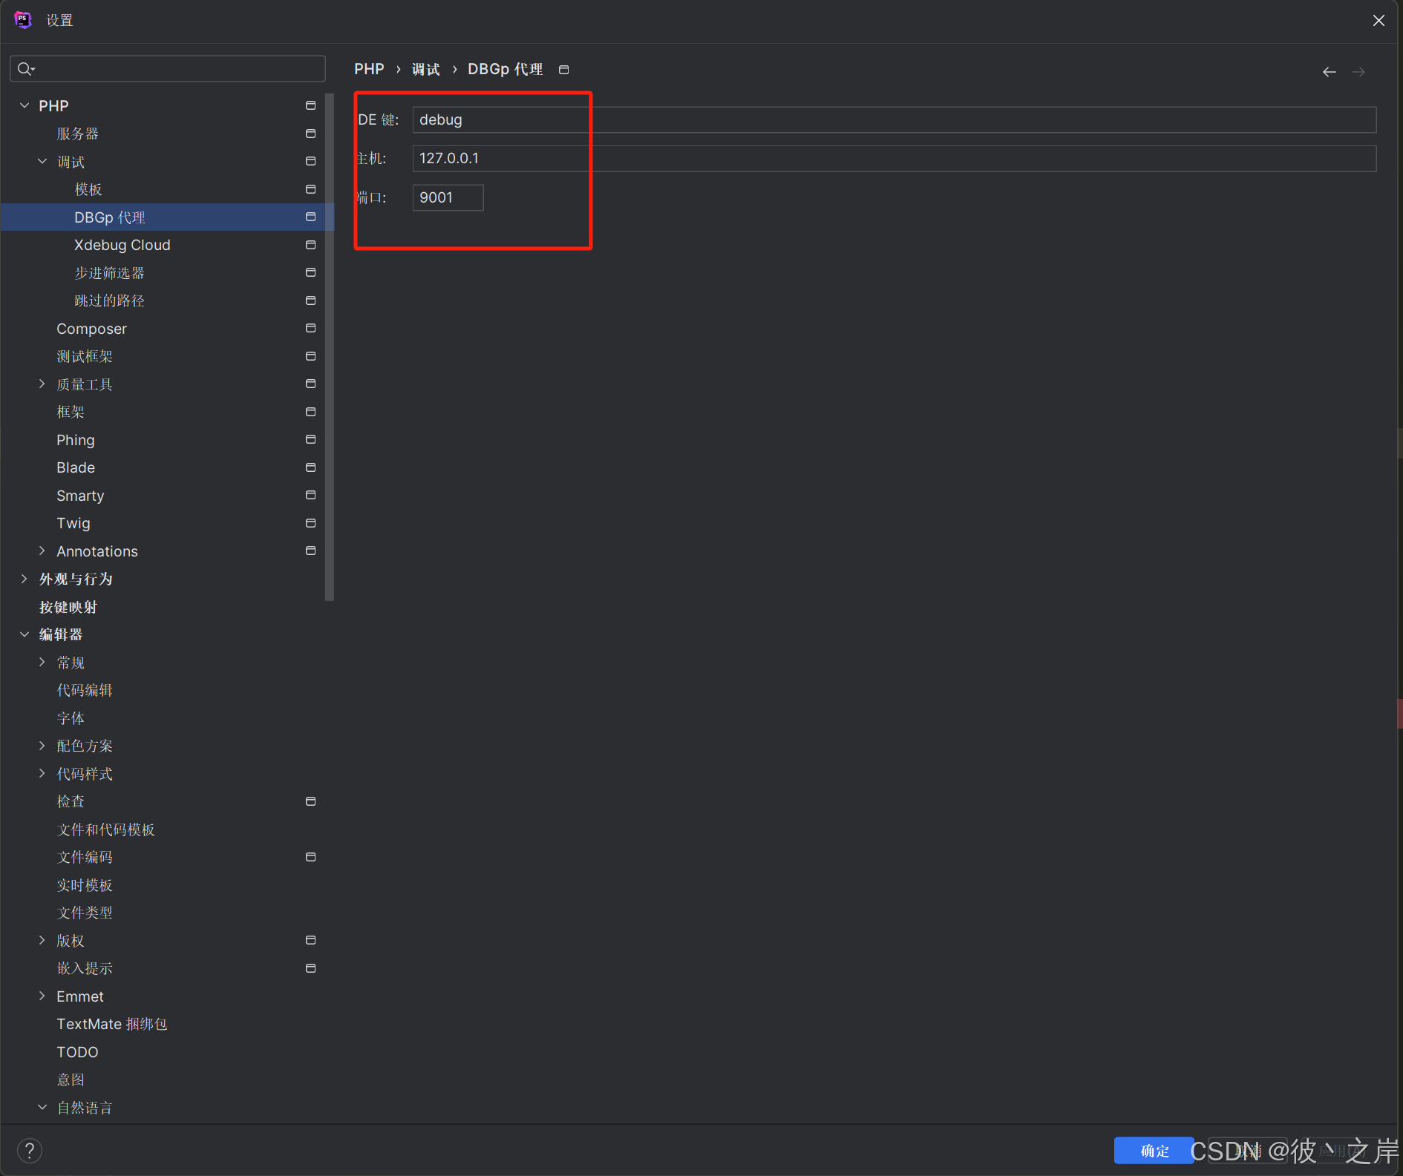Click the window icon beside Xdebug Cloud
Image resolution: width=1403 pixels, height=1176 pixels.
(310, 245)
